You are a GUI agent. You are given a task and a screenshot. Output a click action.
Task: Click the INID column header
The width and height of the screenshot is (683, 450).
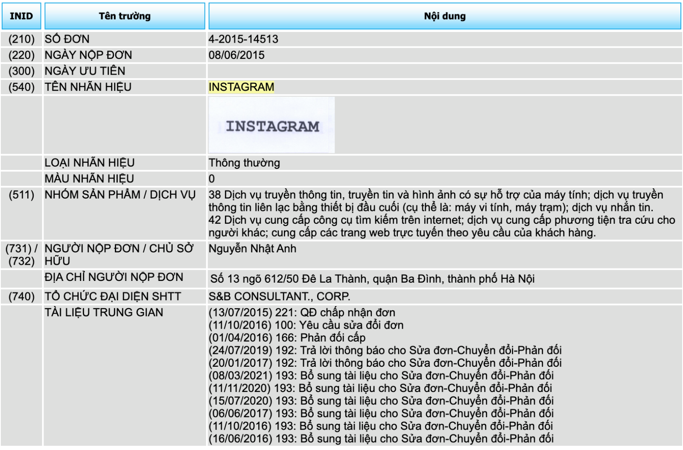point(21,16)
